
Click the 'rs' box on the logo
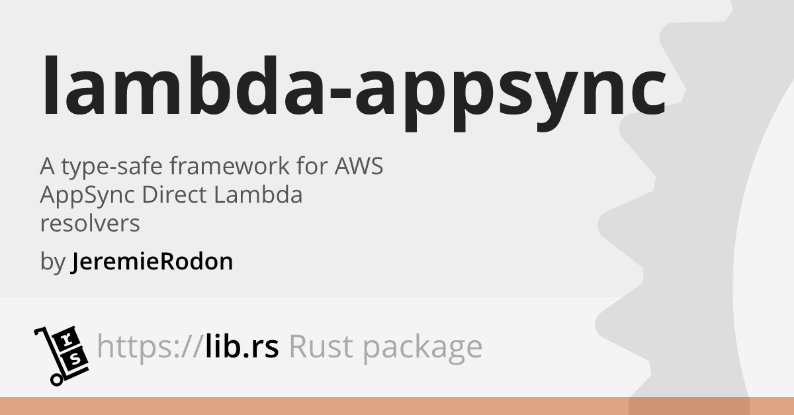(x=71, y=349)
